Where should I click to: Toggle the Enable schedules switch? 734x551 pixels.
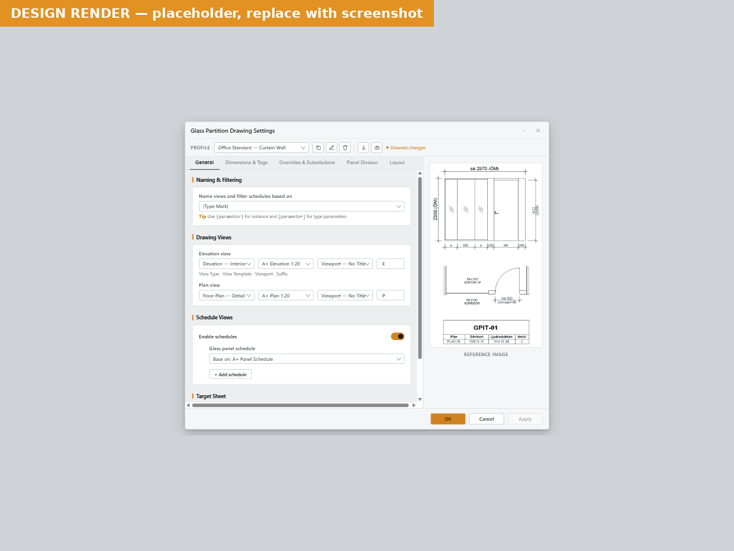[397, 337]
